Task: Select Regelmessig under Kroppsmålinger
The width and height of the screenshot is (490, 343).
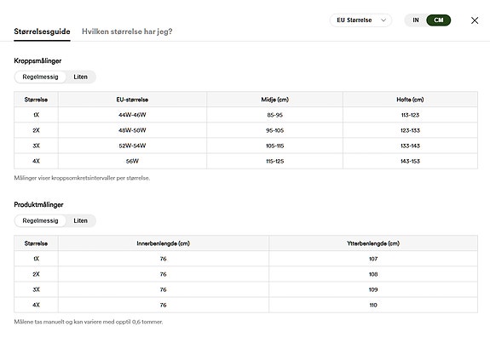Action: point(40,77)
